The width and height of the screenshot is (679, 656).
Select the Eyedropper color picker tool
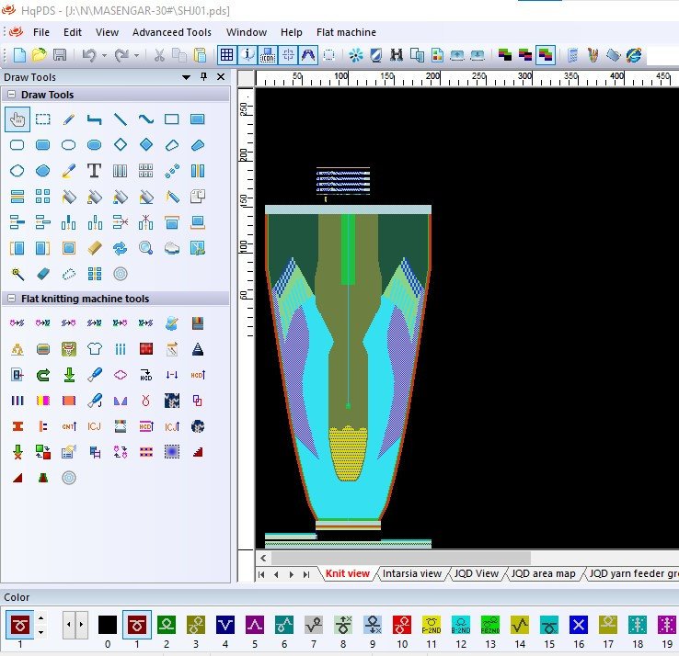tap(68, 171)
